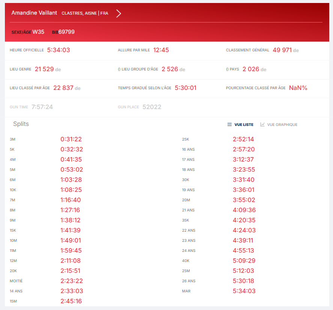Click the Clastres, Aisne | FRA location text
Viewport: 333px width, 310px height.
pyautogui.click(x=85, y=13)
